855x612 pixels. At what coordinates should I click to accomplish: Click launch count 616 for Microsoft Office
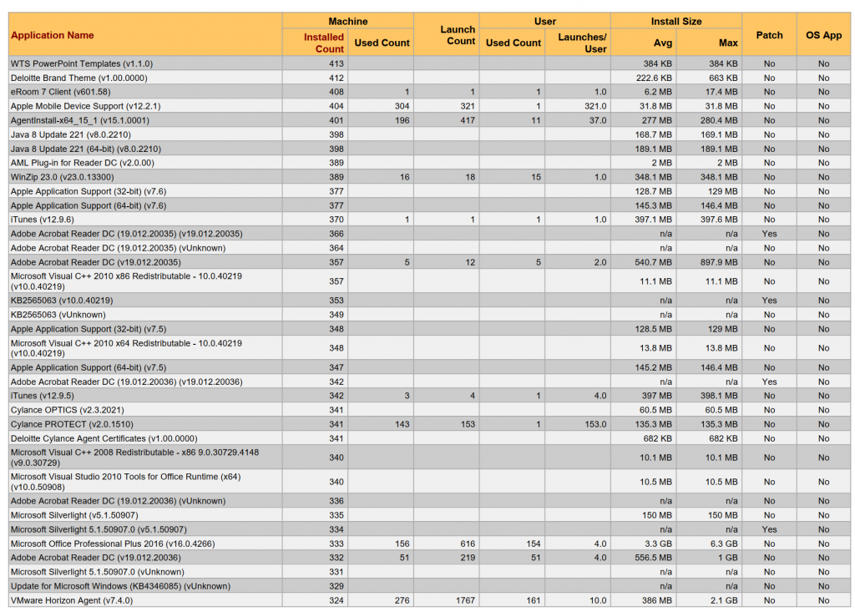468,544
